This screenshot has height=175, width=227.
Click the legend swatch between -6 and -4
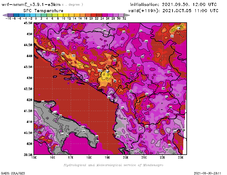click(22, 15)
